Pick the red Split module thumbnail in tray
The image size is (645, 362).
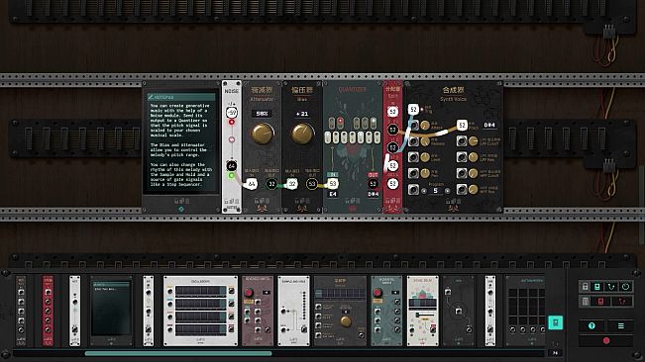coord(48,312)
